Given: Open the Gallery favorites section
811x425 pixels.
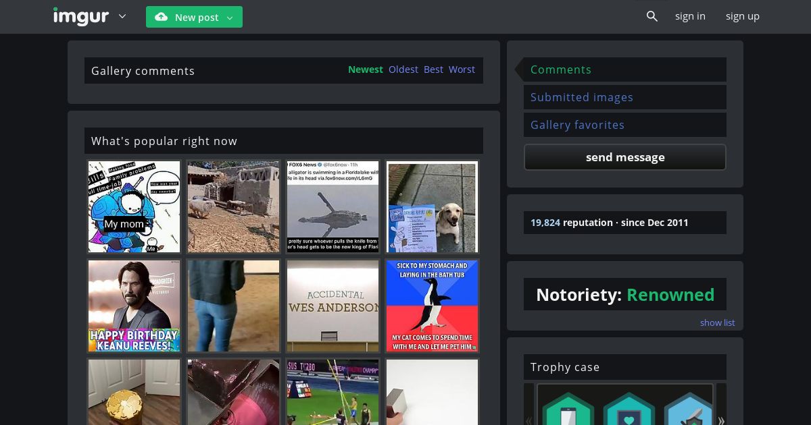Looking at the screenshot, I should pos(625,125).
